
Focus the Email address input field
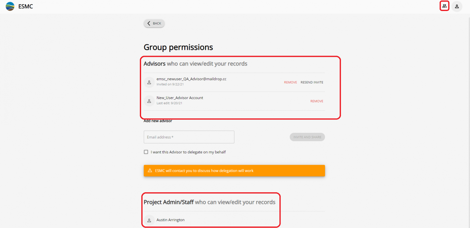point(189,137)
